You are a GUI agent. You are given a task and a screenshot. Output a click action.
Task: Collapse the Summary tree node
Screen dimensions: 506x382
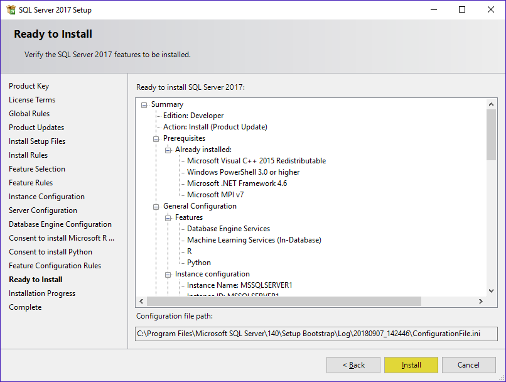point(144,105)
